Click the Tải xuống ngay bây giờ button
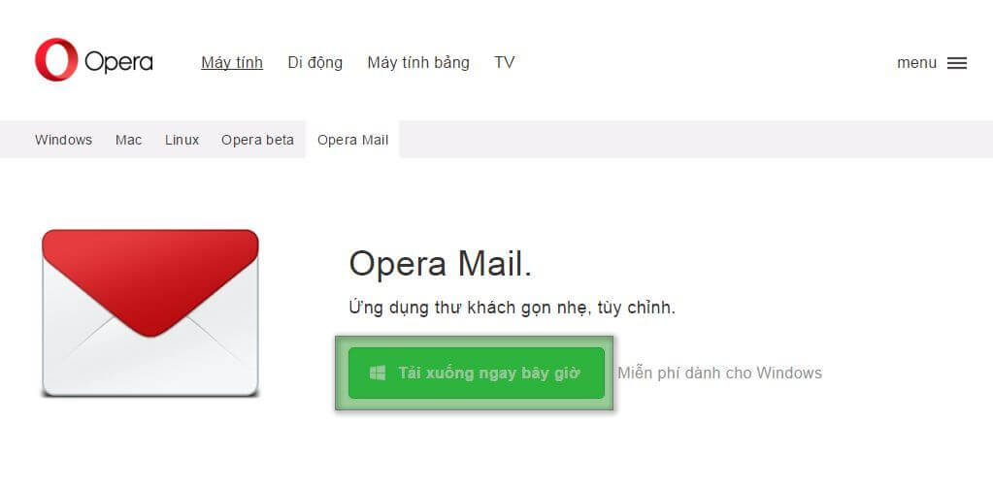The height and width of the screenshot is (488, 993). click(477, 373)
